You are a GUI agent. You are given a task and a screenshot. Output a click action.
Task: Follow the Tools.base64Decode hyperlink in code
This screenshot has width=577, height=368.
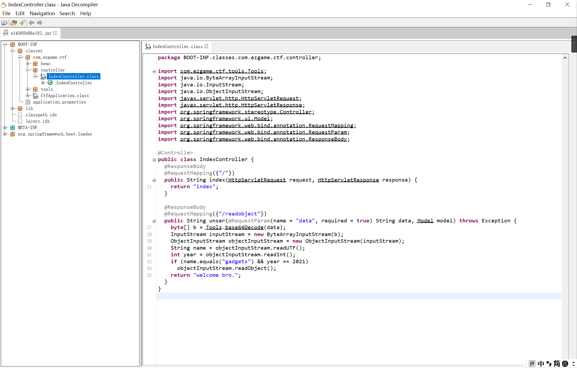tap(244, 227)
